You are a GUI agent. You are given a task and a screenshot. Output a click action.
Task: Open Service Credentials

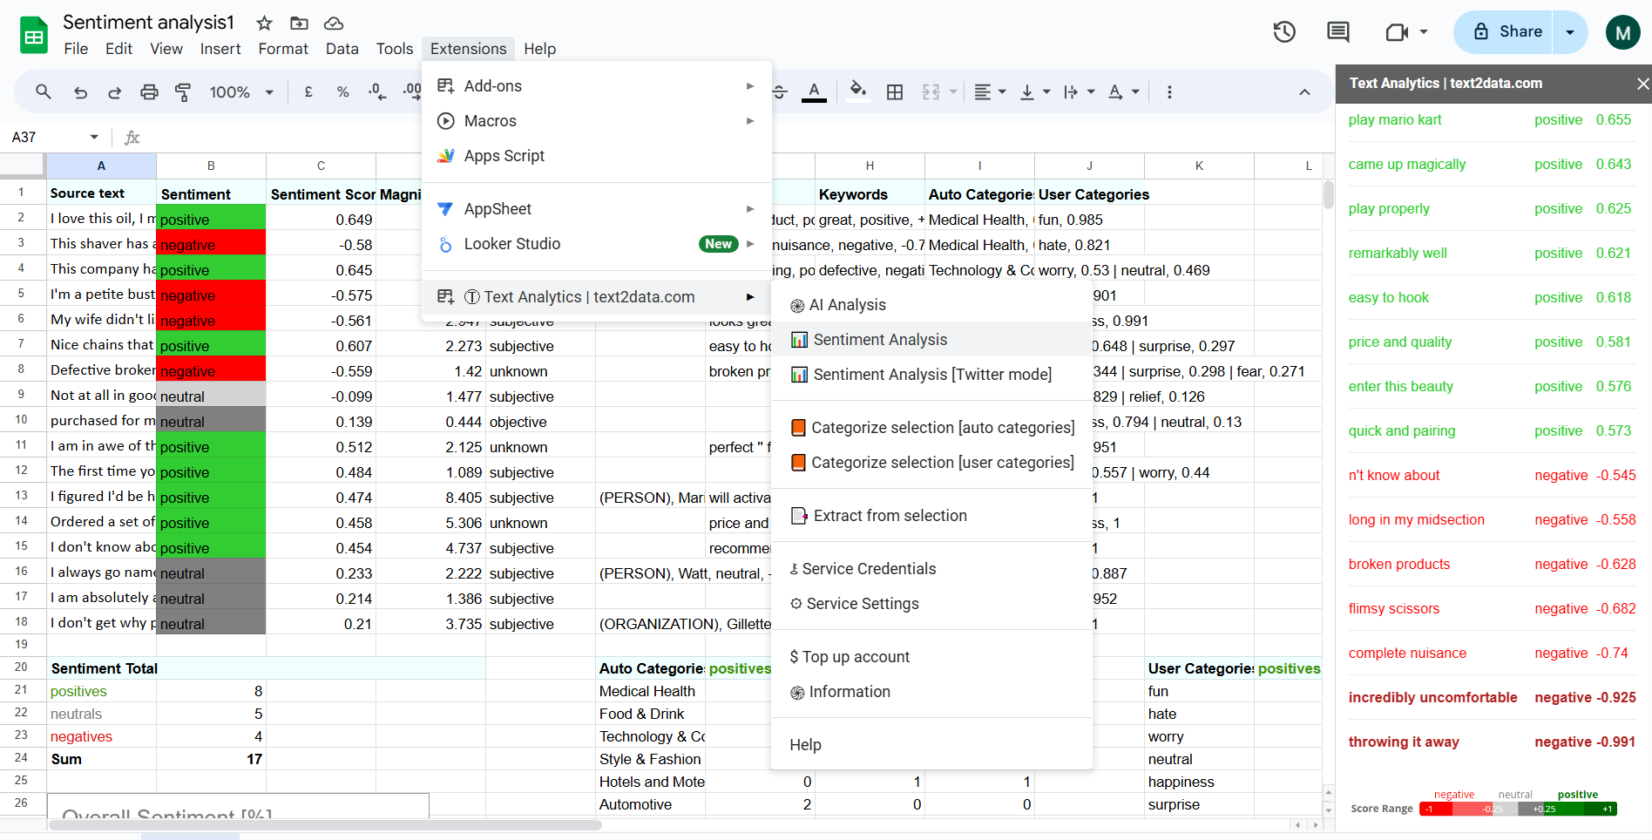[931, 569]
